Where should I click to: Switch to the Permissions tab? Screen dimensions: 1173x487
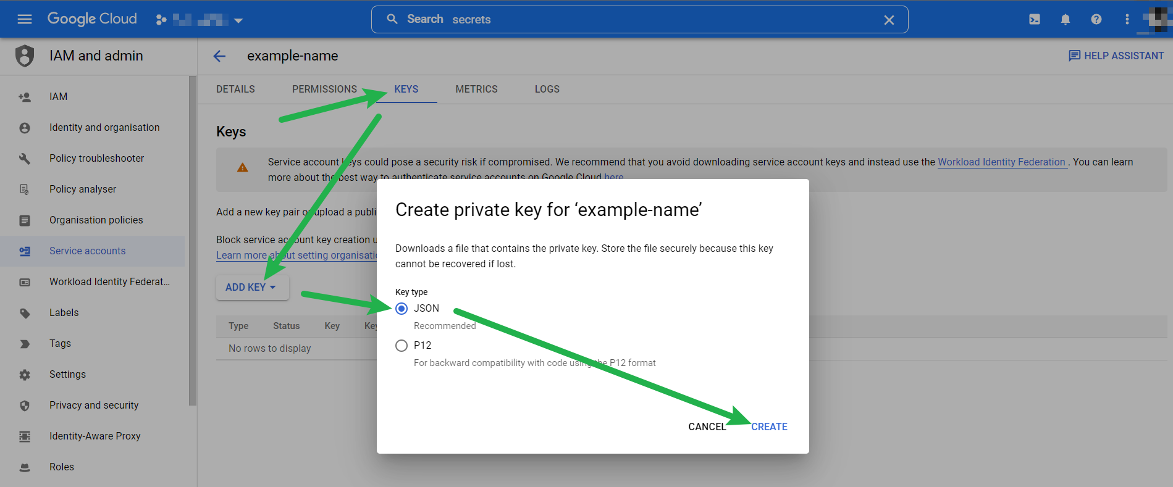[x=324, y=89]
